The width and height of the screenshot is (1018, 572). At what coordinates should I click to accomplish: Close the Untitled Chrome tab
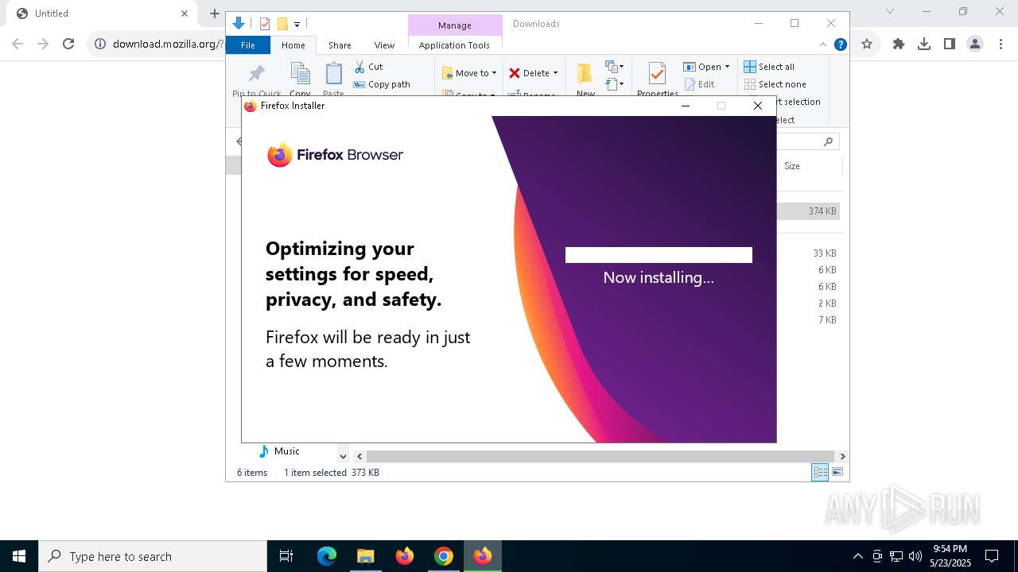[x=184, y=14]
